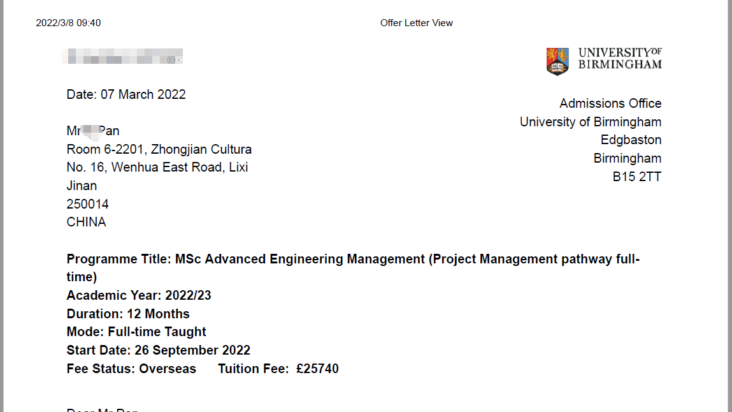Image resolution: width=732 pixels, height=412 pixels.
Task: Click the "Academic Year: 2022/23" line
Action: pos(139,295)
